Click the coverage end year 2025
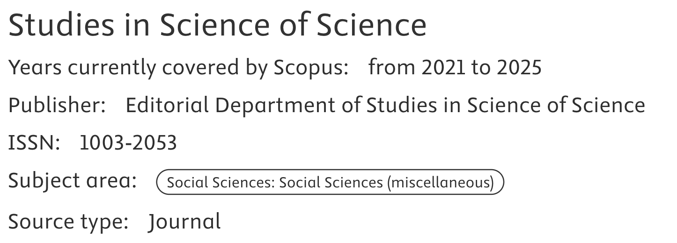This screenshot has width=677, height=243. point(519,68)
